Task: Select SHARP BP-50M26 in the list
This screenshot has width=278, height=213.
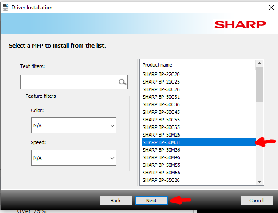Action: (x=199, y=135)
